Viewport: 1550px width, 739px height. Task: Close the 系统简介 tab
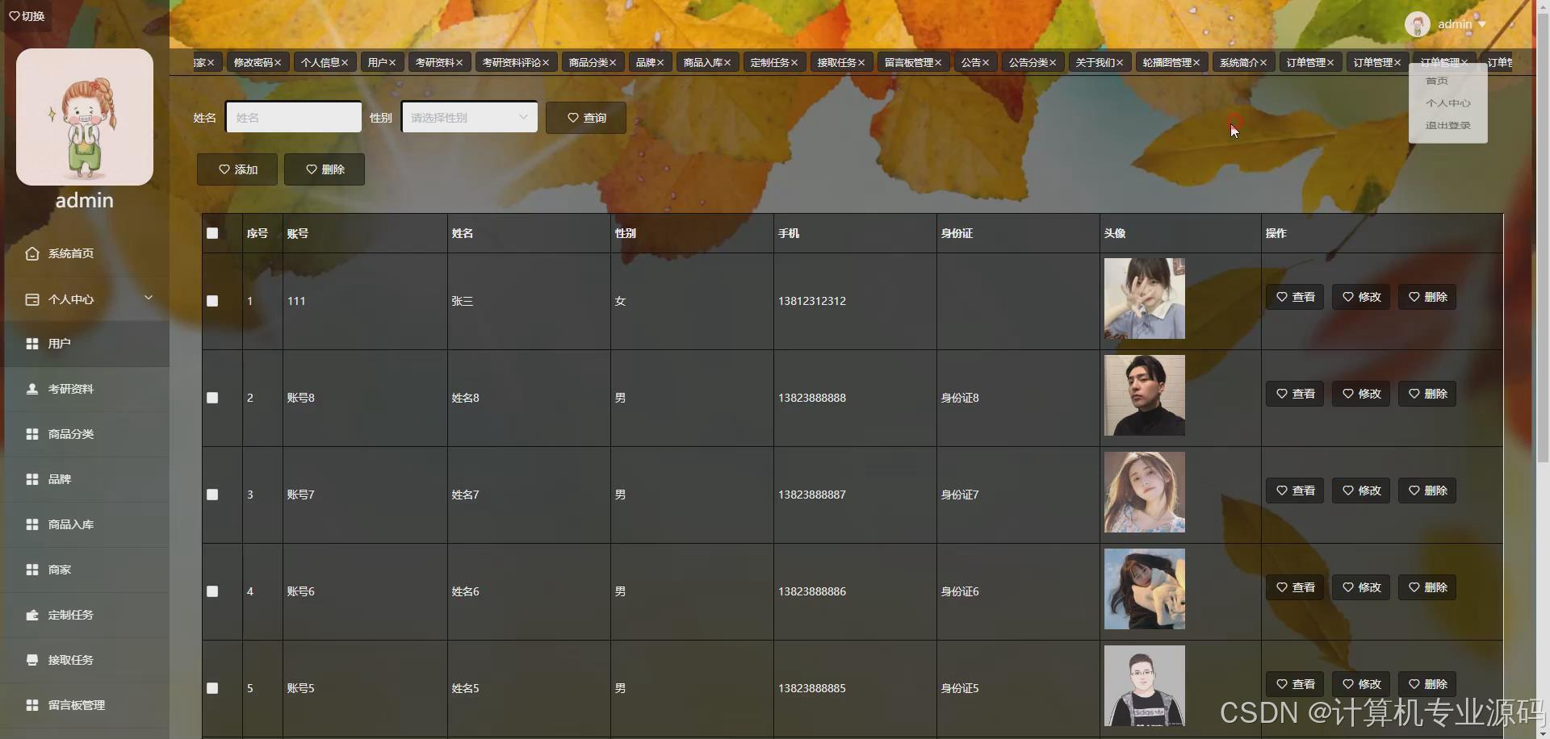coord(1263,62)
